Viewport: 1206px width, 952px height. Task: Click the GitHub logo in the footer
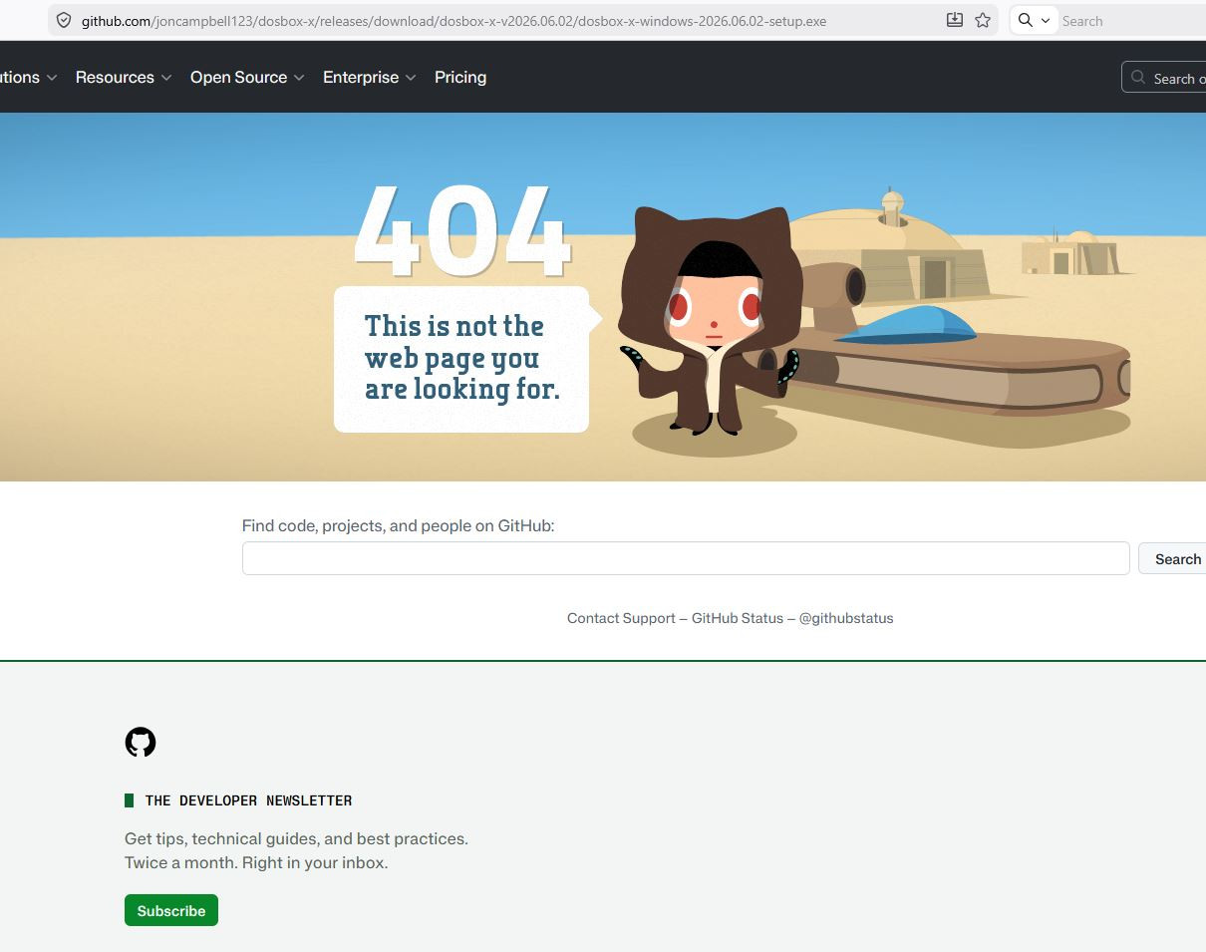point(141,742)
